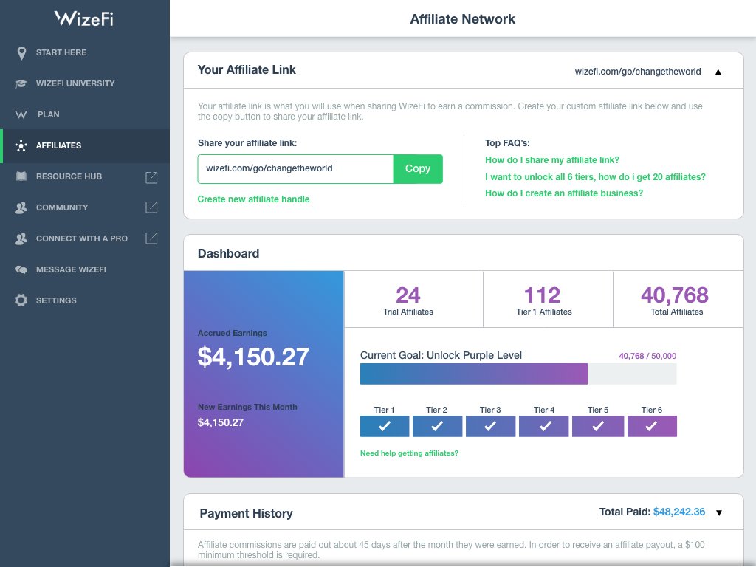
Task: Click the Tier 2 checkmark box
Action: 437,426
